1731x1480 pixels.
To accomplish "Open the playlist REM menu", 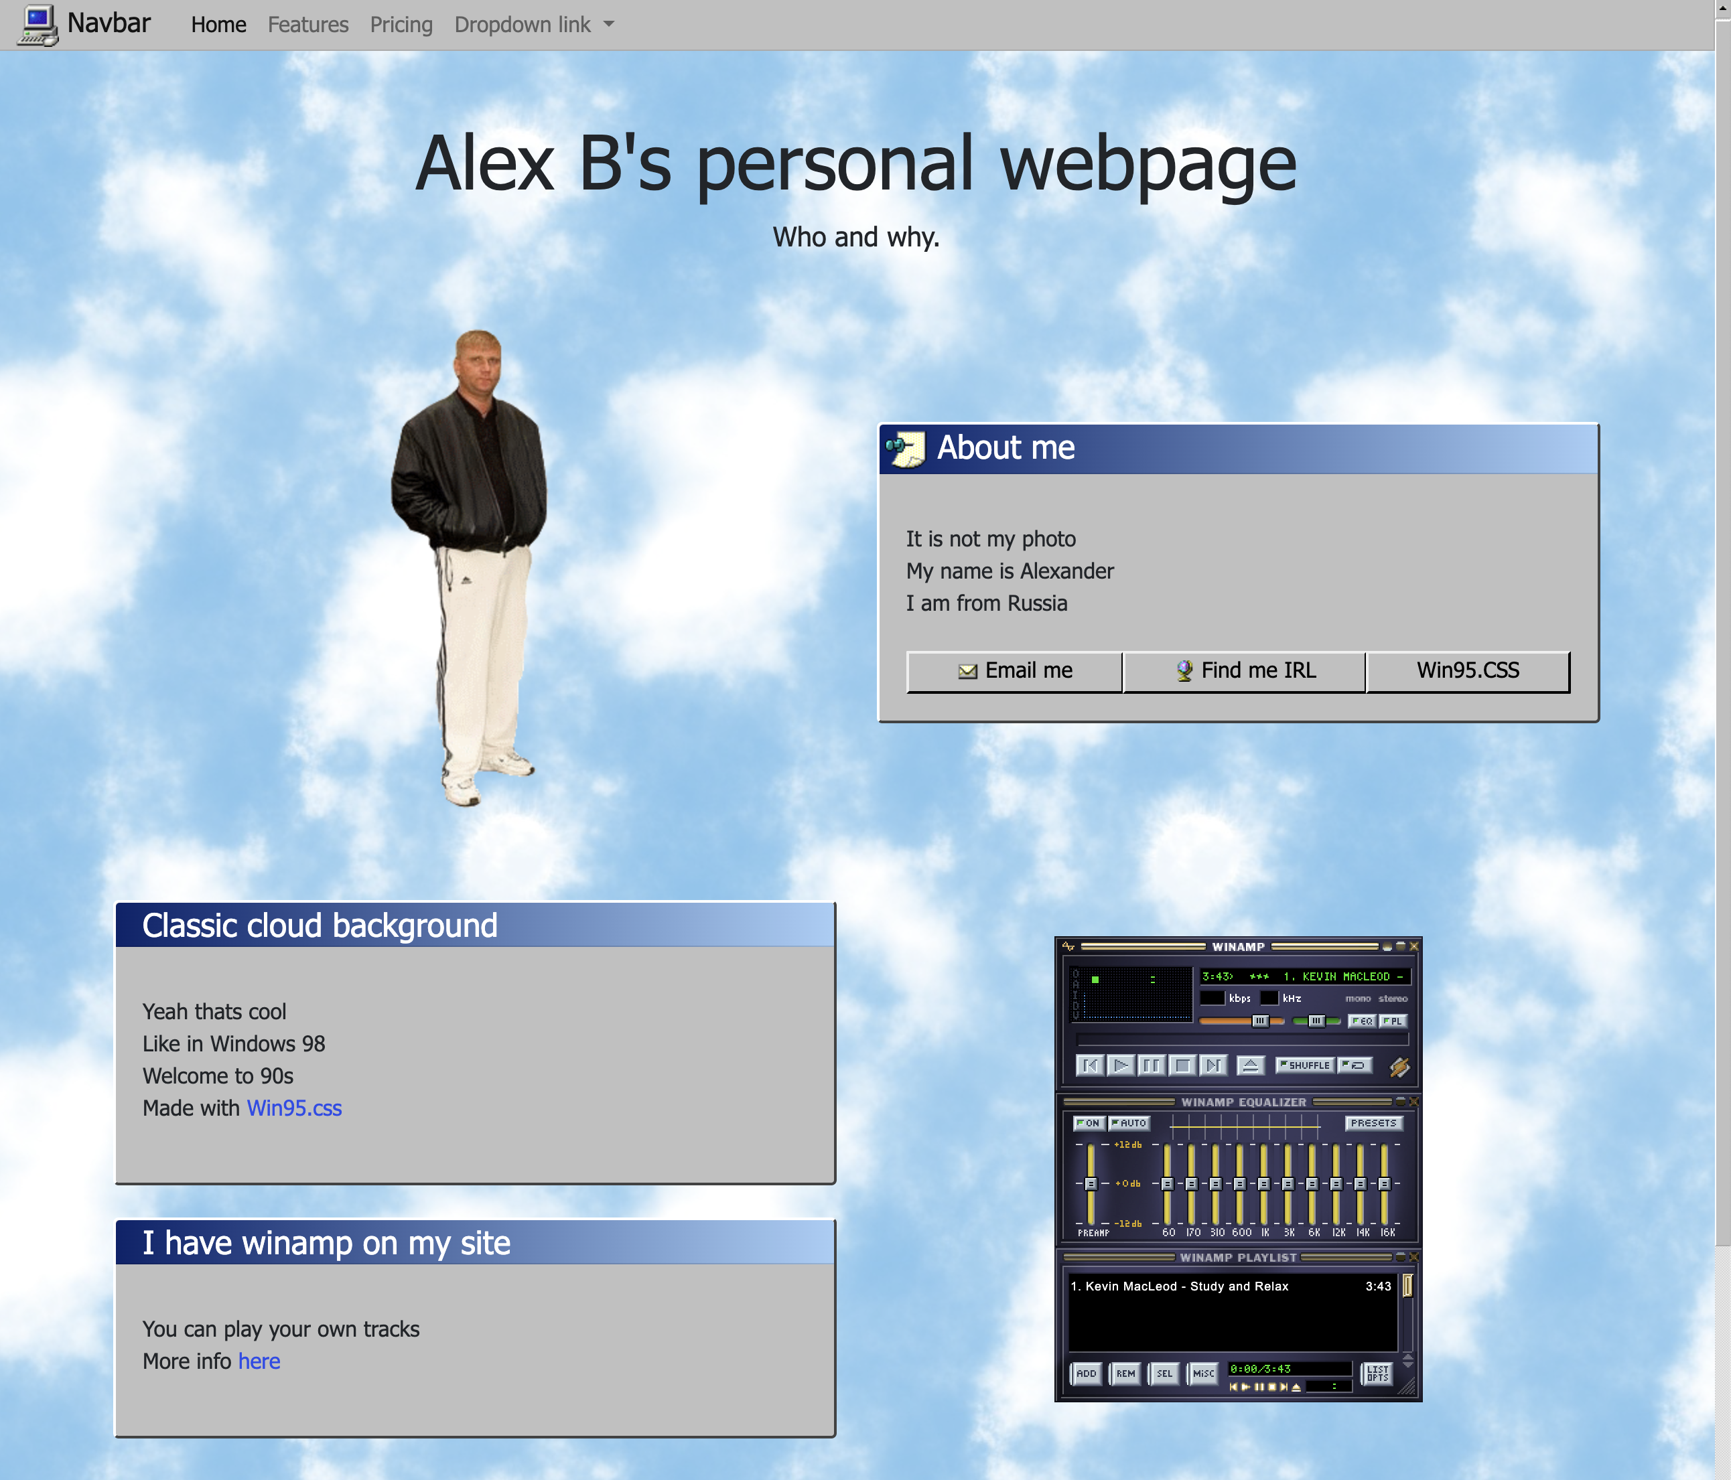I will click(x=1125, y=1374).
